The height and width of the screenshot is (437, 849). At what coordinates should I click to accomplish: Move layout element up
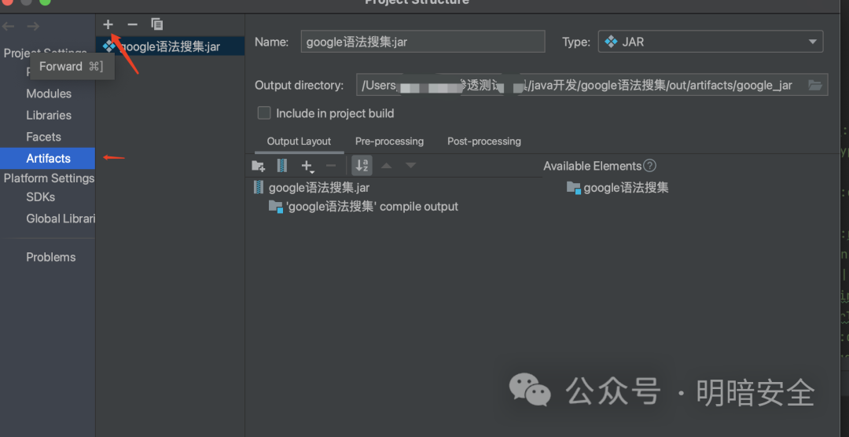tap(386, 165)
